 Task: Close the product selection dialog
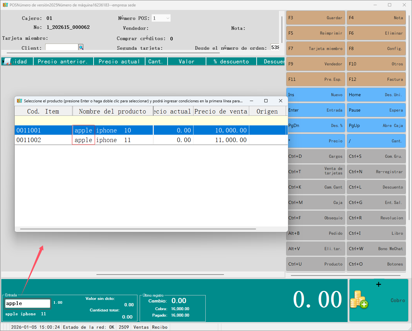pos(281,101)
